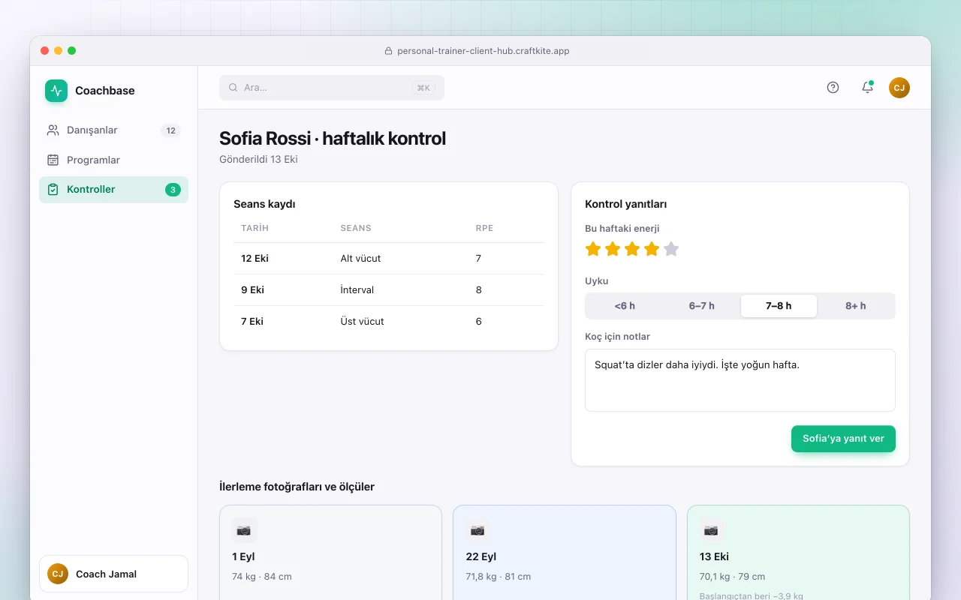
Task: Select the 6–7 h sleep option
Action: click(702, 306)
